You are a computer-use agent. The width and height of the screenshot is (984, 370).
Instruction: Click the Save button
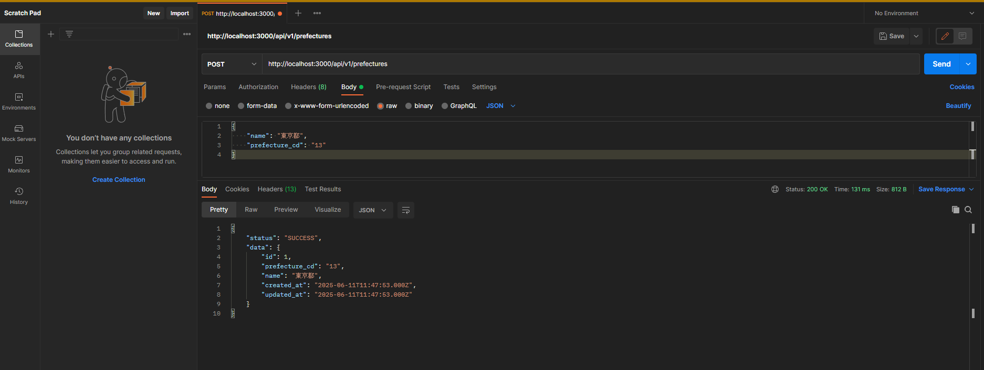click(x=892, y=36)
